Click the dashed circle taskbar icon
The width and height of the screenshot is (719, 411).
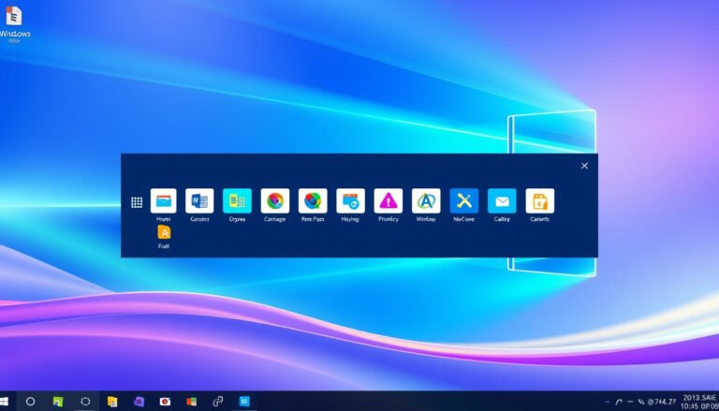click(x=85, y=402)
